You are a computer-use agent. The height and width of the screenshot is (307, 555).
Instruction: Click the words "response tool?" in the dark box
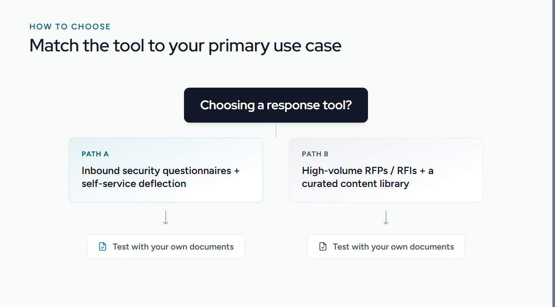[x=309, y=105]
